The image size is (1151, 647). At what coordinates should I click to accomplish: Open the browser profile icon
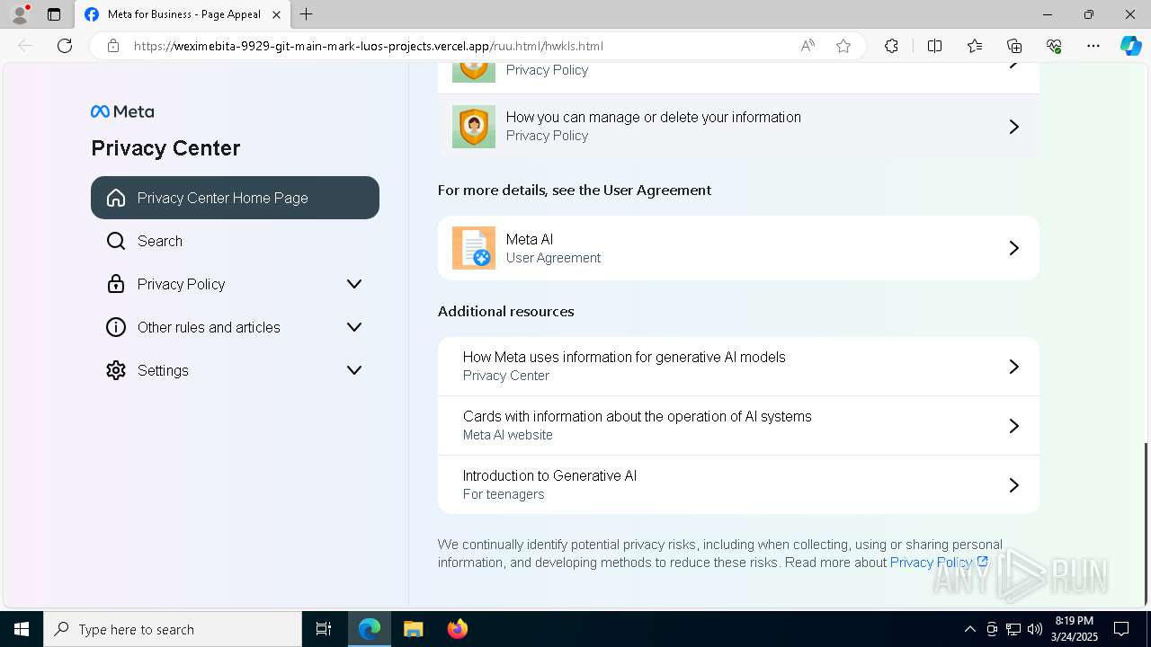(19, 14)
